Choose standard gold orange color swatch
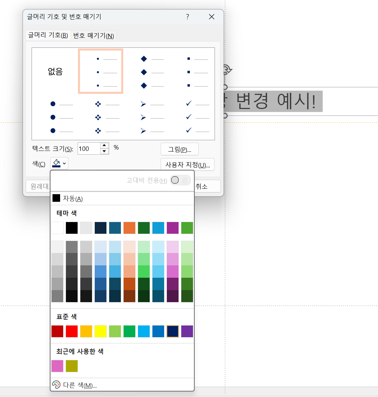This screenshot has width=378, height=397. (x=86, y=331)
